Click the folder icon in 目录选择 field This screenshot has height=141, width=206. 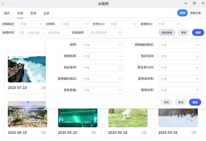tap(120, 33)
